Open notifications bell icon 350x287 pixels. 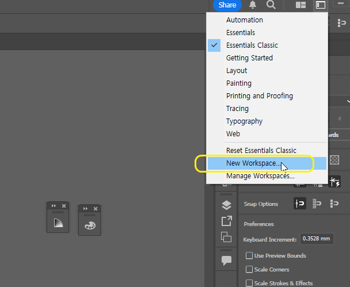253,5
